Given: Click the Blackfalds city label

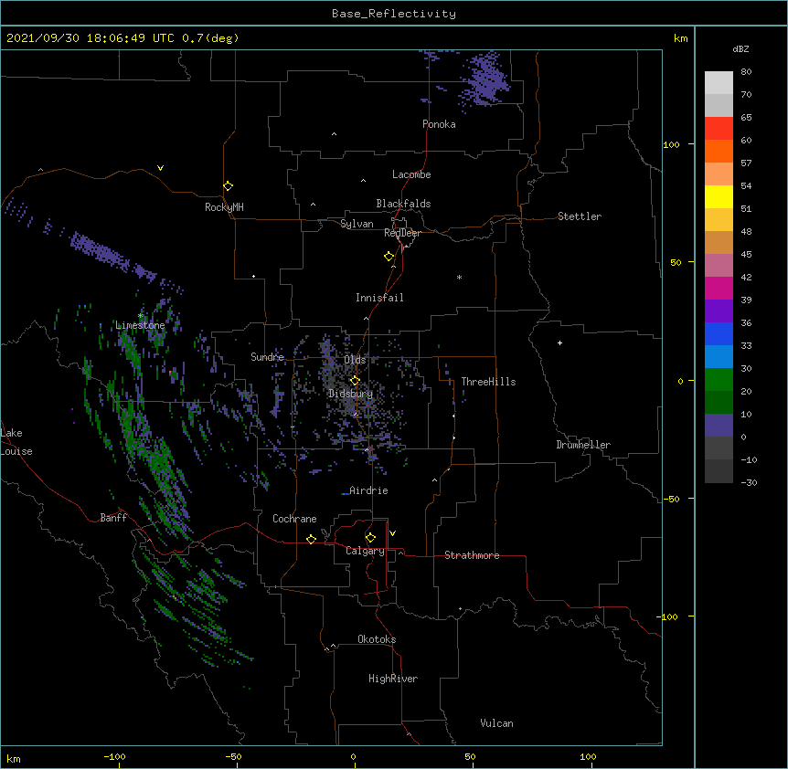Looking at the screenshot, I should point(403,204).
